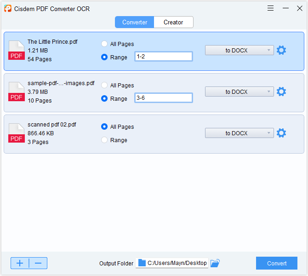
Task: Select file name sample-pdf-...-images.pdf
Action: click(x=61, y=83)
